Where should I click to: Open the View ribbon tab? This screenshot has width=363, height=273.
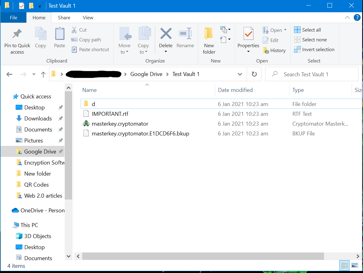(88, 18)
